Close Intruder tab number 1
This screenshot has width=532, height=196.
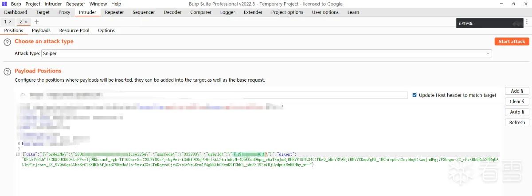coord(10,22)
